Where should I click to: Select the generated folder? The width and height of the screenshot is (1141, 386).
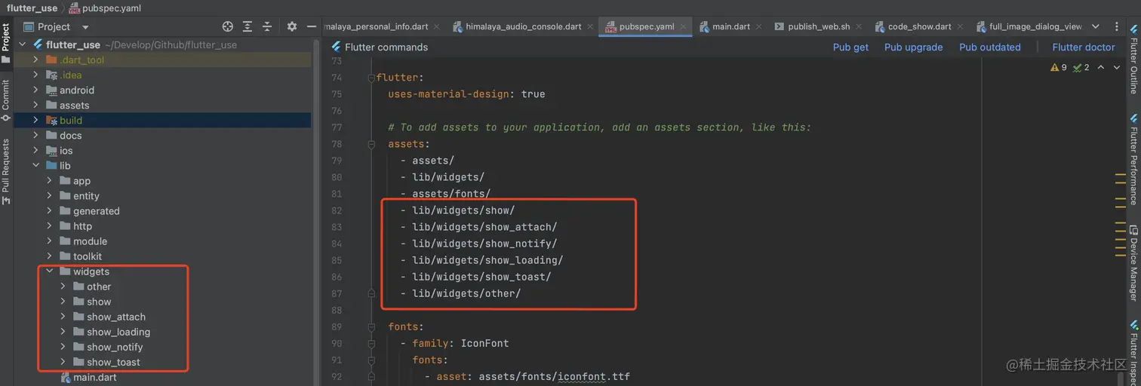pyautogui.click(x=96, y=211)
